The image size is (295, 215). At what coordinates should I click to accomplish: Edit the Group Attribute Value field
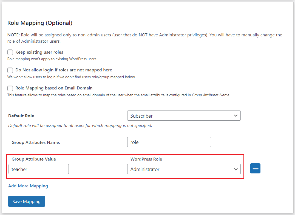(39, 169)
